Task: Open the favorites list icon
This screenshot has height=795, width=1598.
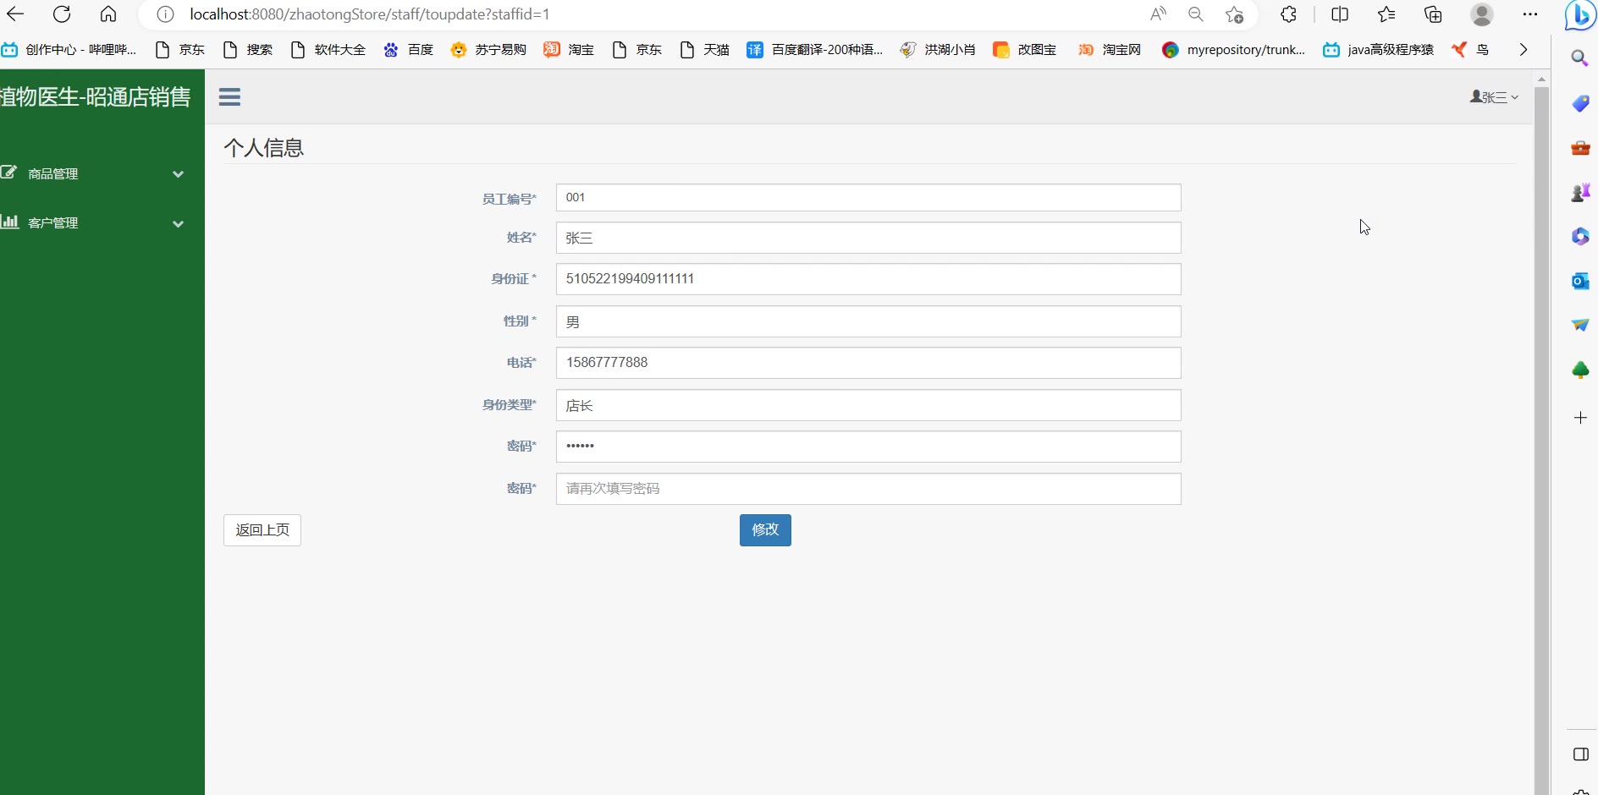Action: click(1386, 14)
